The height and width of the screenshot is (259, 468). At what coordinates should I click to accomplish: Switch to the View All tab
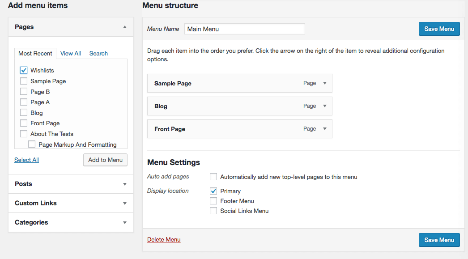[x=71, y=53]
